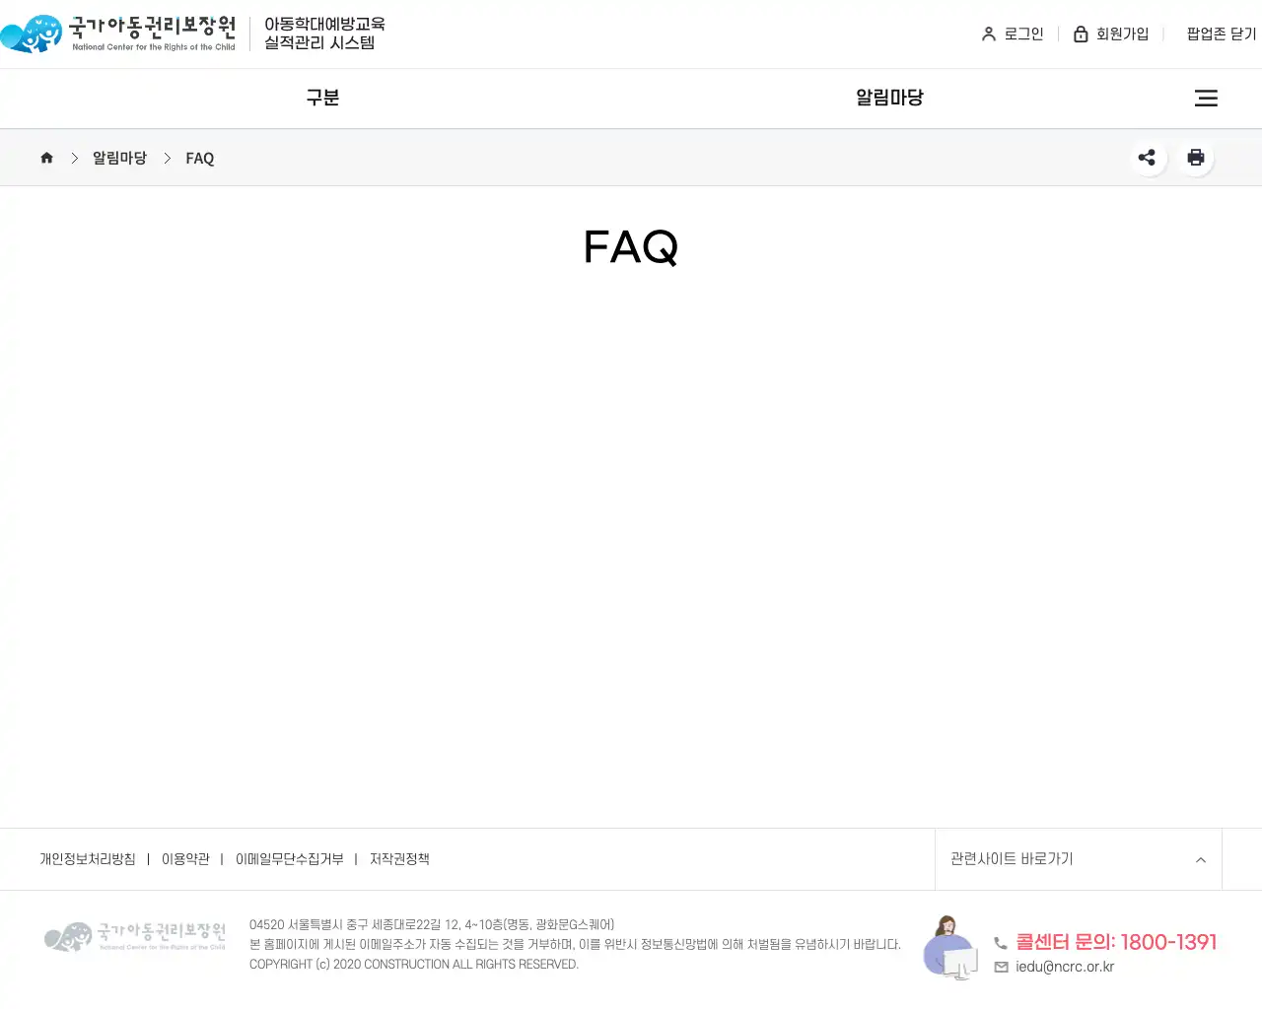This screenshot has height=1009, width=1262.
Task: Open the 회원가입 link
Action: (x=1122, y=34)
